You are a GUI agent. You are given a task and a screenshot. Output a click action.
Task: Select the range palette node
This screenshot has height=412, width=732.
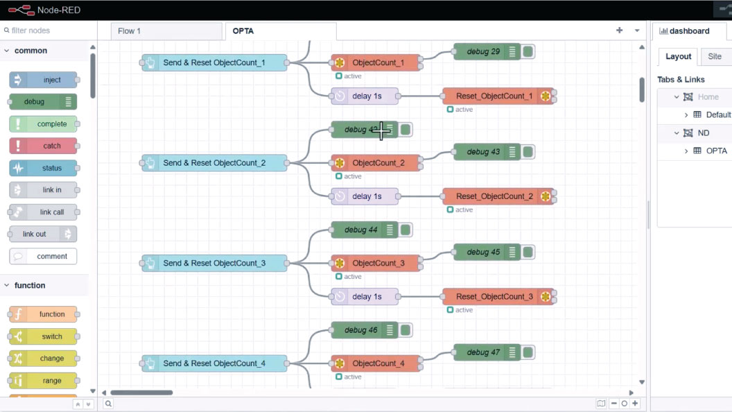pos(43,381)
